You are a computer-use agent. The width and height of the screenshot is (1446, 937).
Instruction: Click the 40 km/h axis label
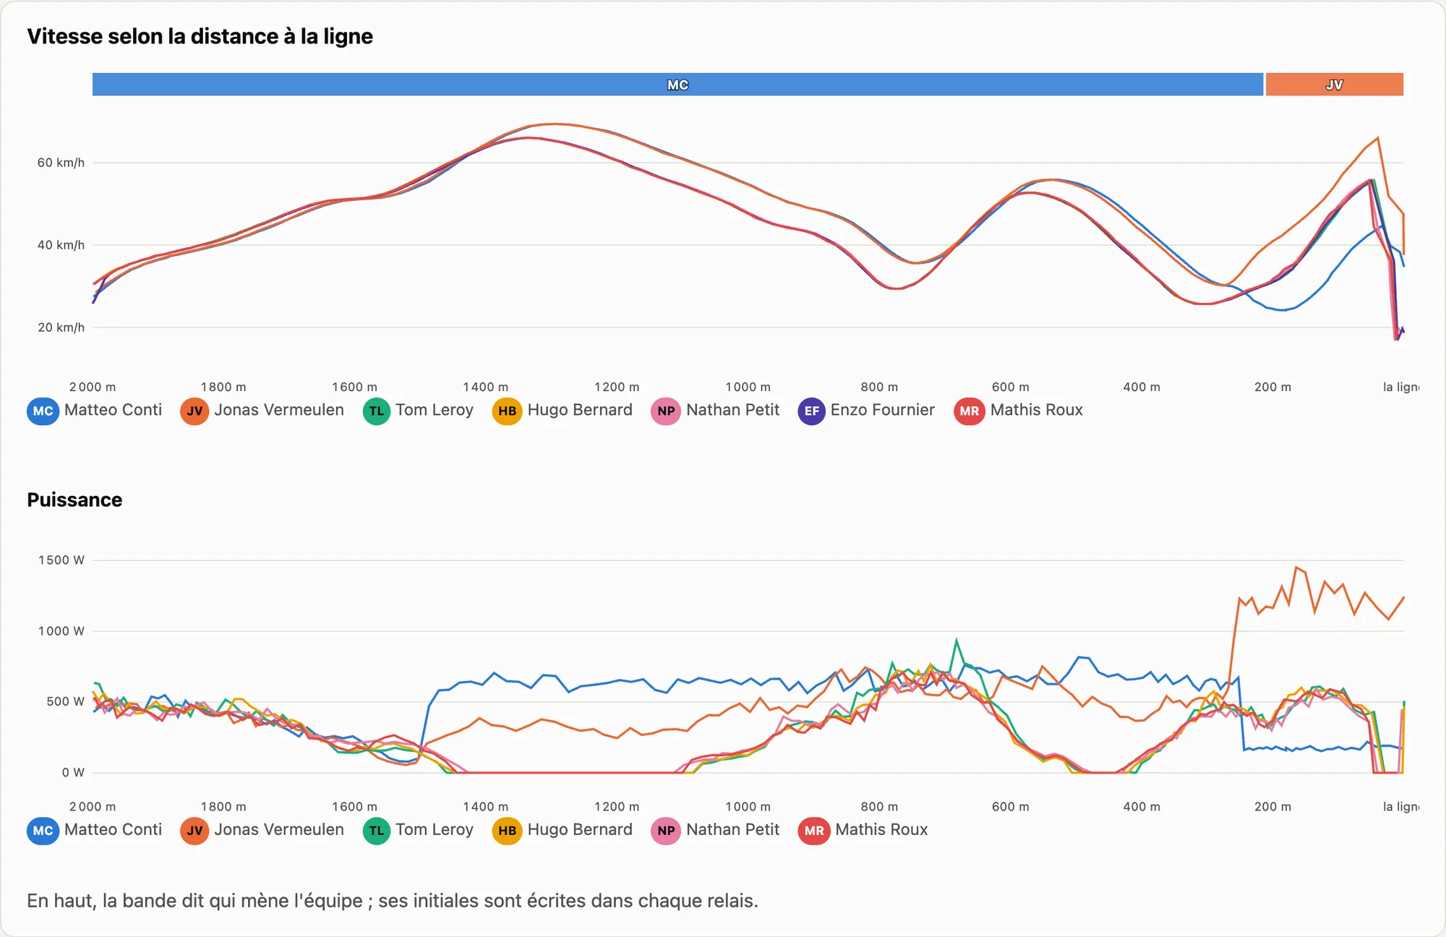pos(61,245)
